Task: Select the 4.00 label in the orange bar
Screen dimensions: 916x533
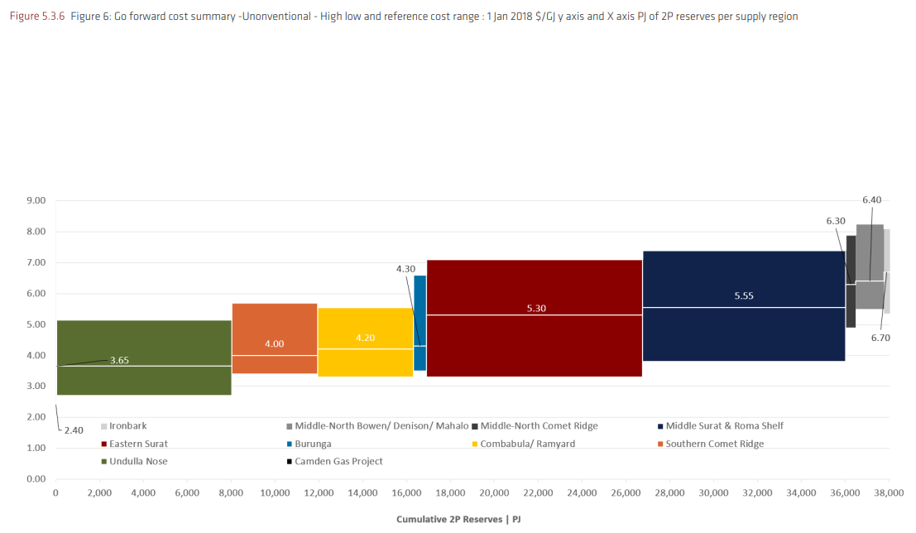Action: (x=274, y=343)
